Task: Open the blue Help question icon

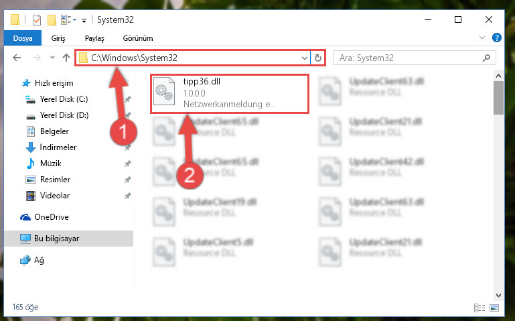Action: click(497, 38)
